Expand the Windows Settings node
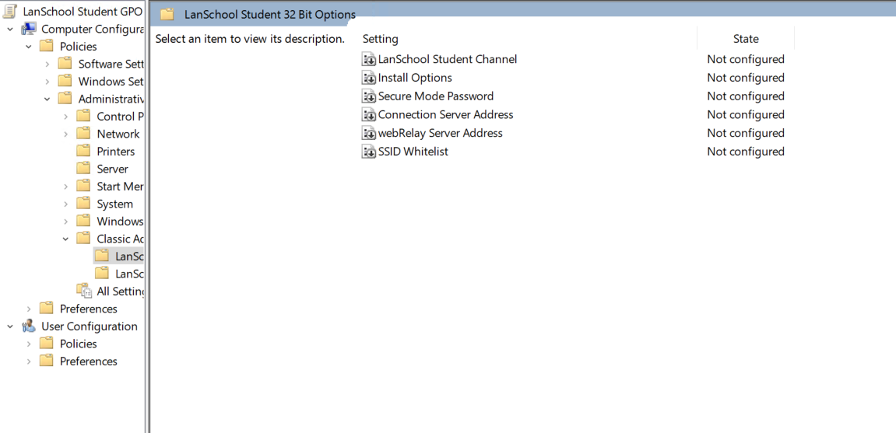 click(x=47, y=82)
